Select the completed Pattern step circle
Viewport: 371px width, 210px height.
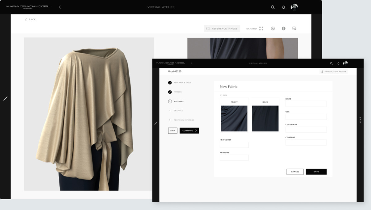(x=170, y=92)
